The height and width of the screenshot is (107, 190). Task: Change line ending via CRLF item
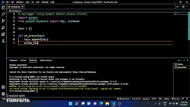(160, 99)
